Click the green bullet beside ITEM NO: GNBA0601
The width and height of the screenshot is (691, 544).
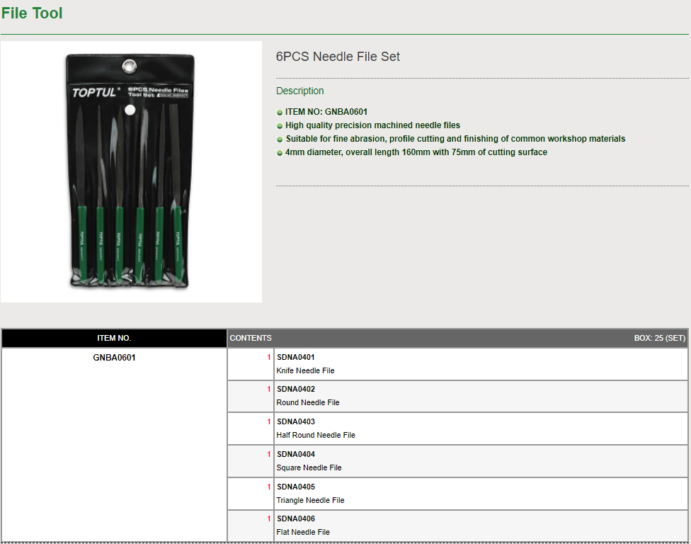point(280,113)
